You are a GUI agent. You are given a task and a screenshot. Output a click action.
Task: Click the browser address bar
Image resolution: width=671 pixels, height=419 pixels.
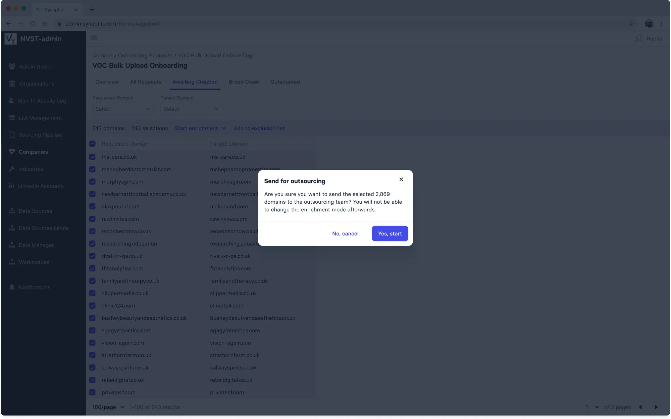pyautogui.click(x=342, y=23)
